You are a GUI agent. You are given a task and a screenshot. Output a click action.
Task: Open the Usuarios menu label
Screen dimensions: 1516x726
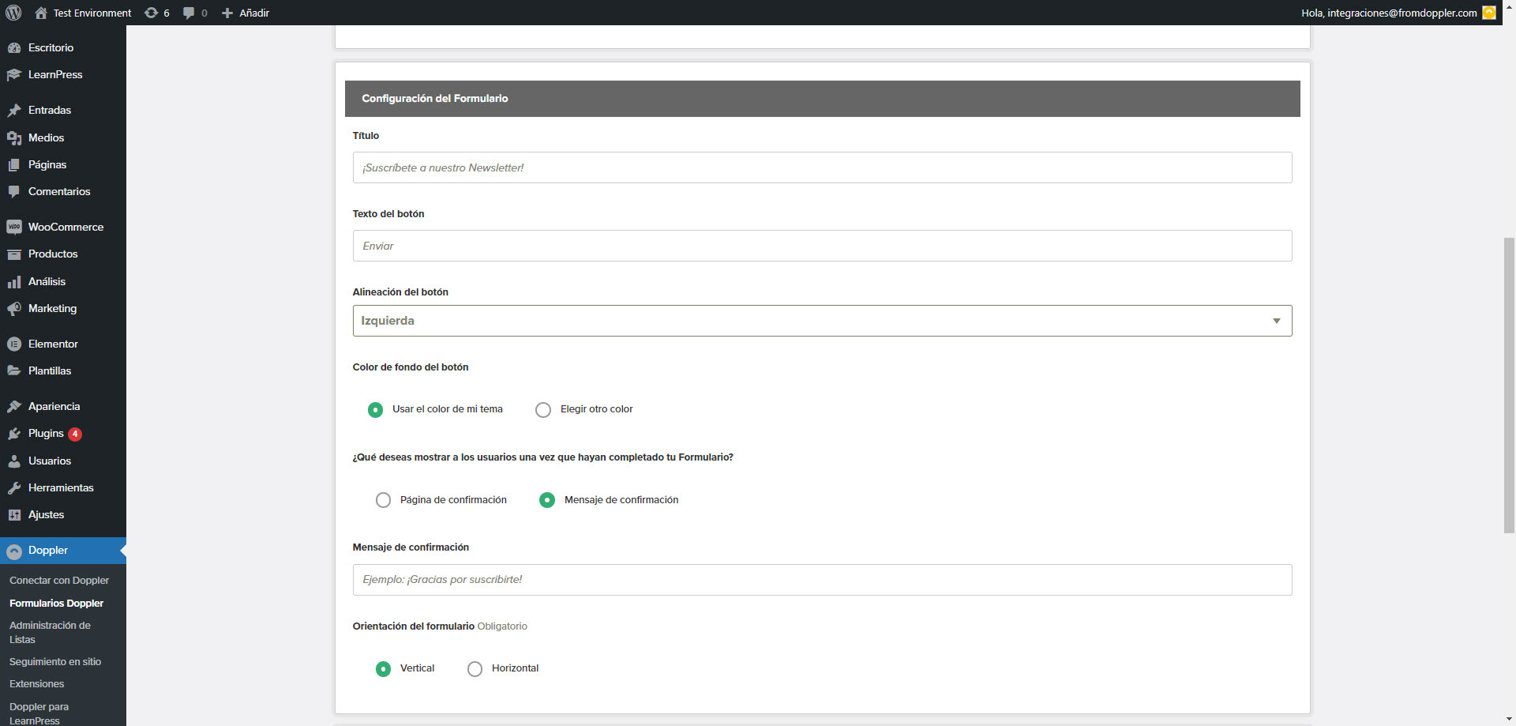(x=50, y=461)
